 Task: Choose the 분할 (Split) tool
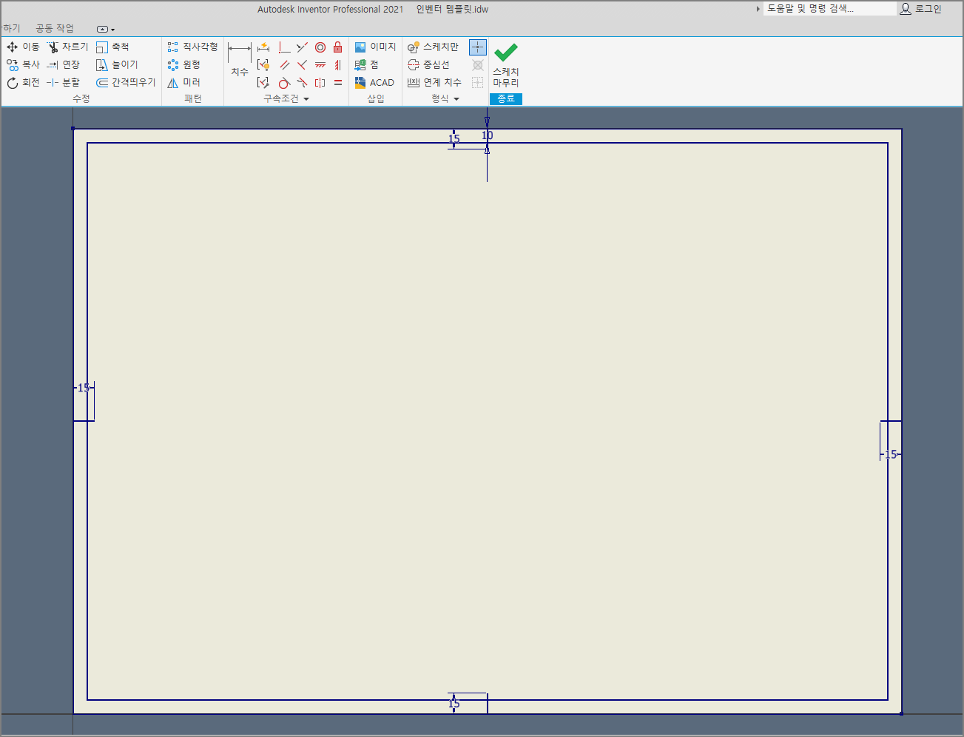click(x=64, y=82)
